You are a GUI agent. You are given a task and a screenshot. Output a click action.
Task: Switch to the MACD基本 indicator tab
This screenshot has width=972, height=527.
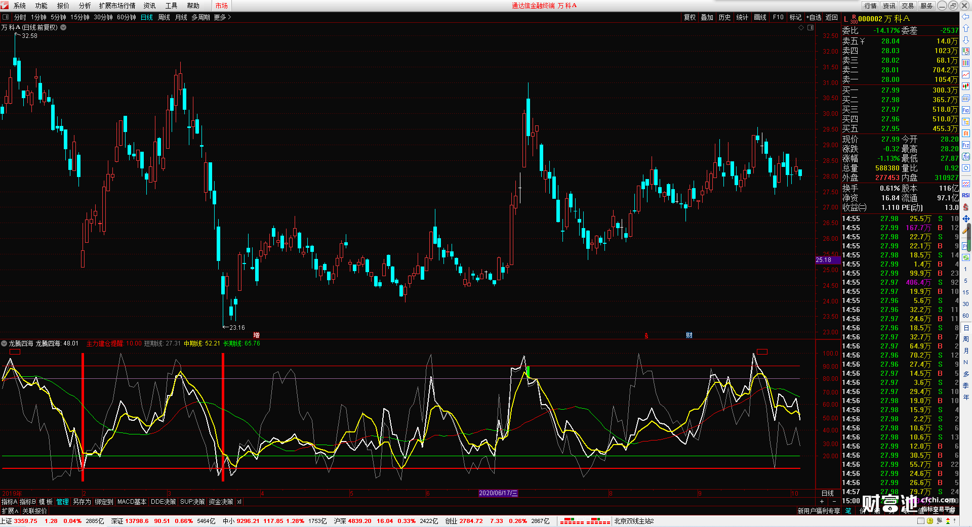click(132, 502)
